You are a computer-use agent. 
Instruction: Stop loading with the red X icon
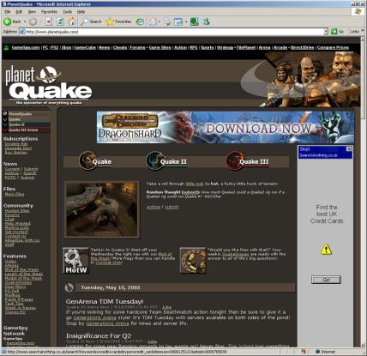point(49,21)
